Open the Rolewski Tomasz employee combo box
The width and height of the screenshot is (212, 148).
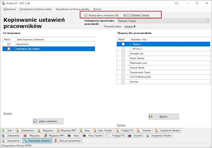tap(164, 21)
